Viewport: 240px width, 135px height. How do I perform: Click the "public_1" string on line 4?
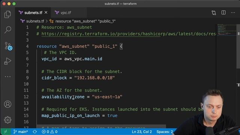point(105,46)
